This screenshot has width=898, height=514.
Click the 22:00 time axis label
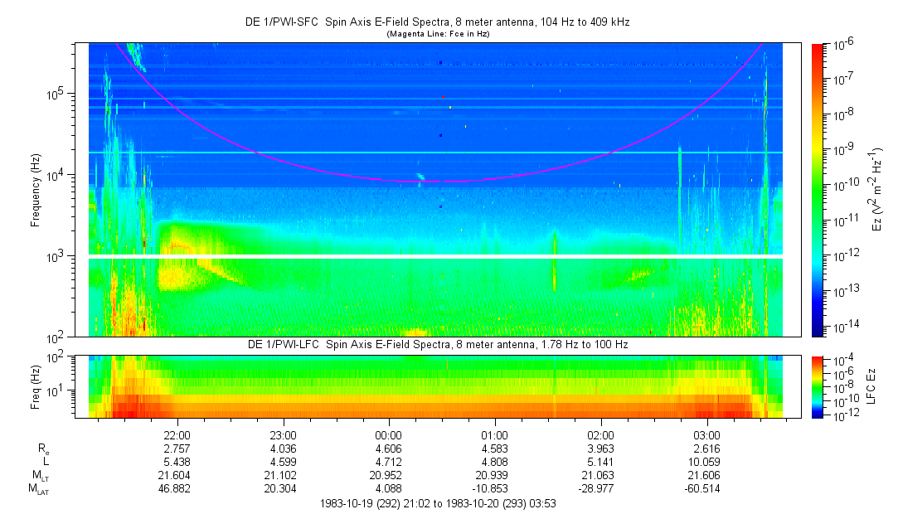tap(177, 434)
